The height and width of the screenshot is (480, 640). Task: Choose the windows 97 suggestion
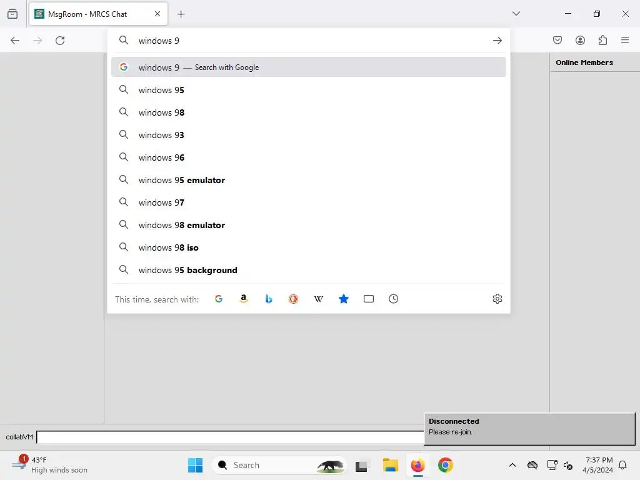pos(309,202)
